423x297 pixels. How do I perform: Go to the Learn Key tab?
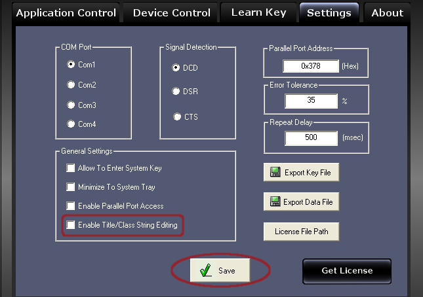(x=258, y=12)
